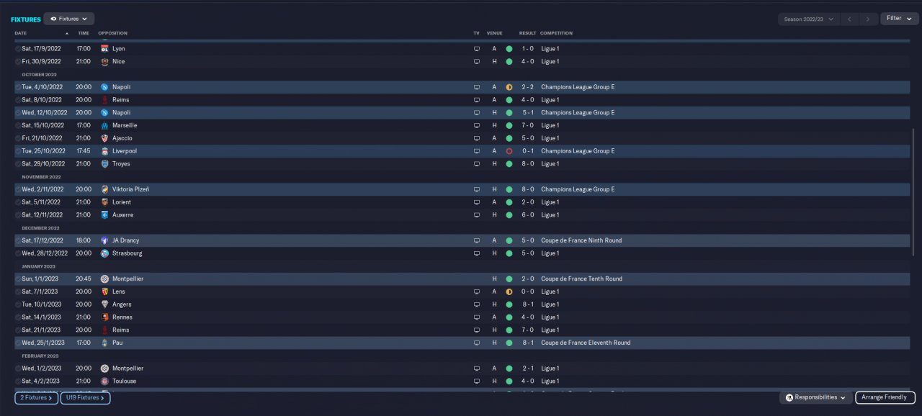Screen dimensions: 922x416
Task: Click the TV column header
Action: [x=476, y=33]
